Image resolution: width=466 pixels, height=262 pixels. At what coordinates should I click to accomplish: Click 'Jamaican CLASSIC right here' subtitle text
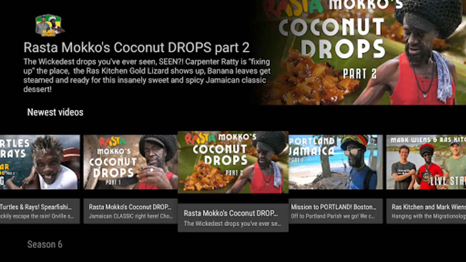[x=131, y=216]
